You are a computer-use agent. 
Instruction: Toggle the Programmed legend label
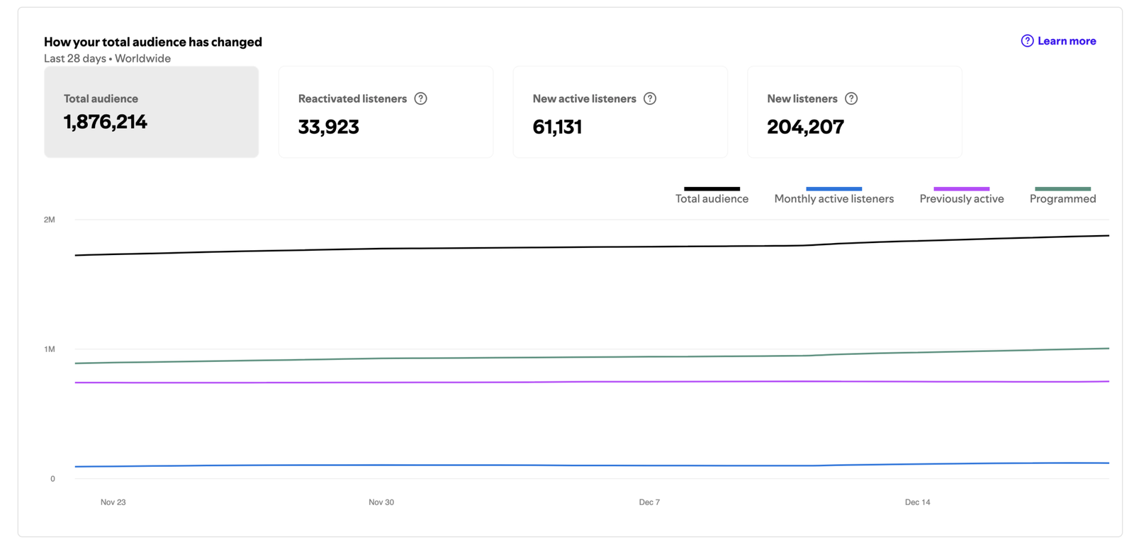[1062, 199]
